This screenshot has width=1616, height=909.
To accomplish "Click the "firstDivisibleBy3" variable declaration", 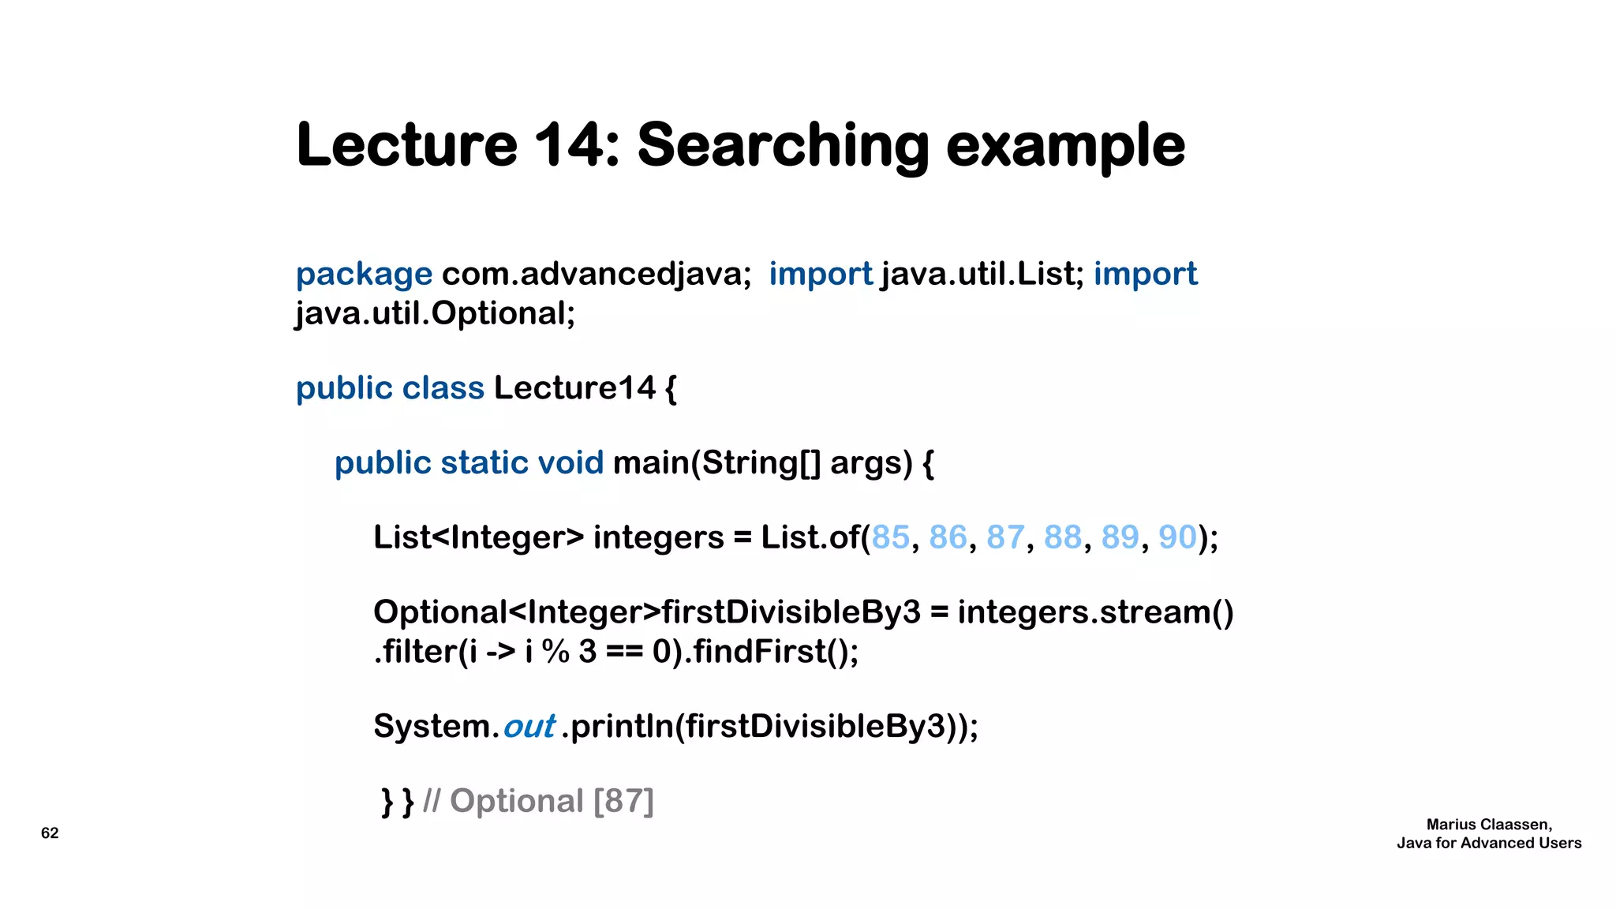I will pyautogui.click(x=791, y=612).
